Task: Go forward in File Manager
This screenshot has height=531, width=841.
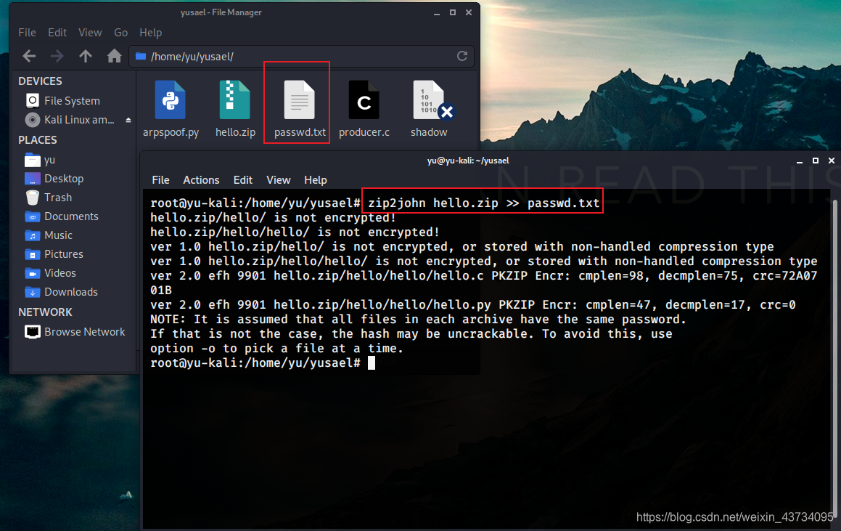Action: 57,56
